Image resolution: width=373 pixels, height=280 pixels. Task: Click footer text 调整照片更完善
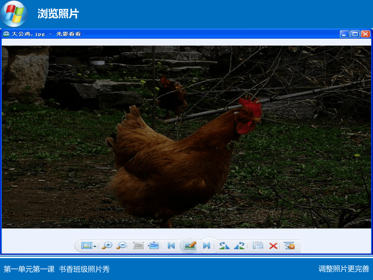click(344, 269)
